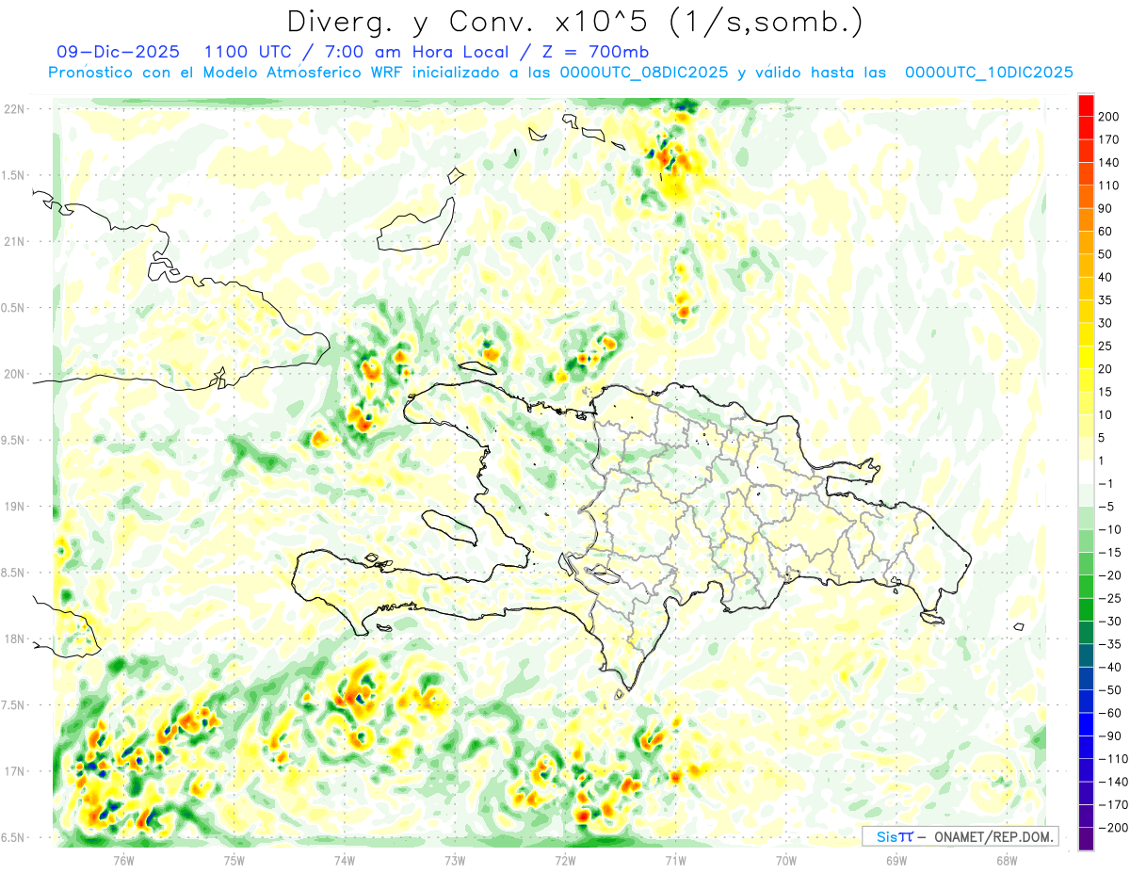
Task: Click the '6.5N' axis label
Action: point(14,837)
